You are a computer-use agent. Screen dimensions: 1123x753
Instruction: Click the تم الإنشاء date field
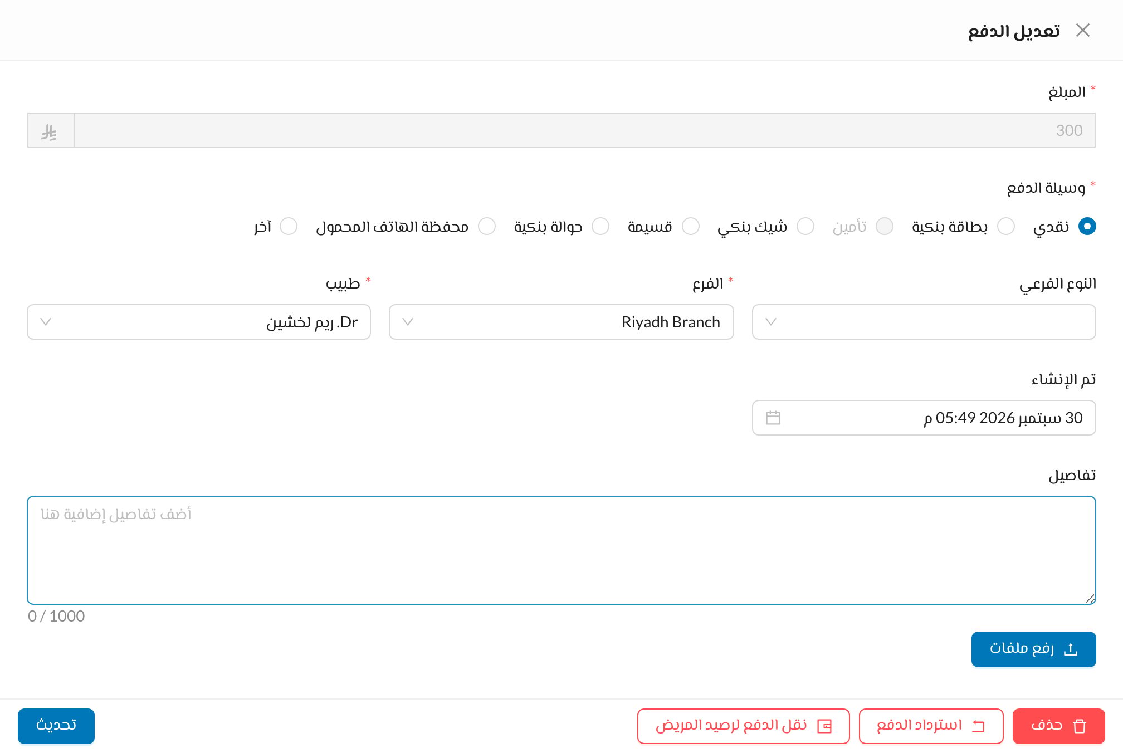[924, 418]
